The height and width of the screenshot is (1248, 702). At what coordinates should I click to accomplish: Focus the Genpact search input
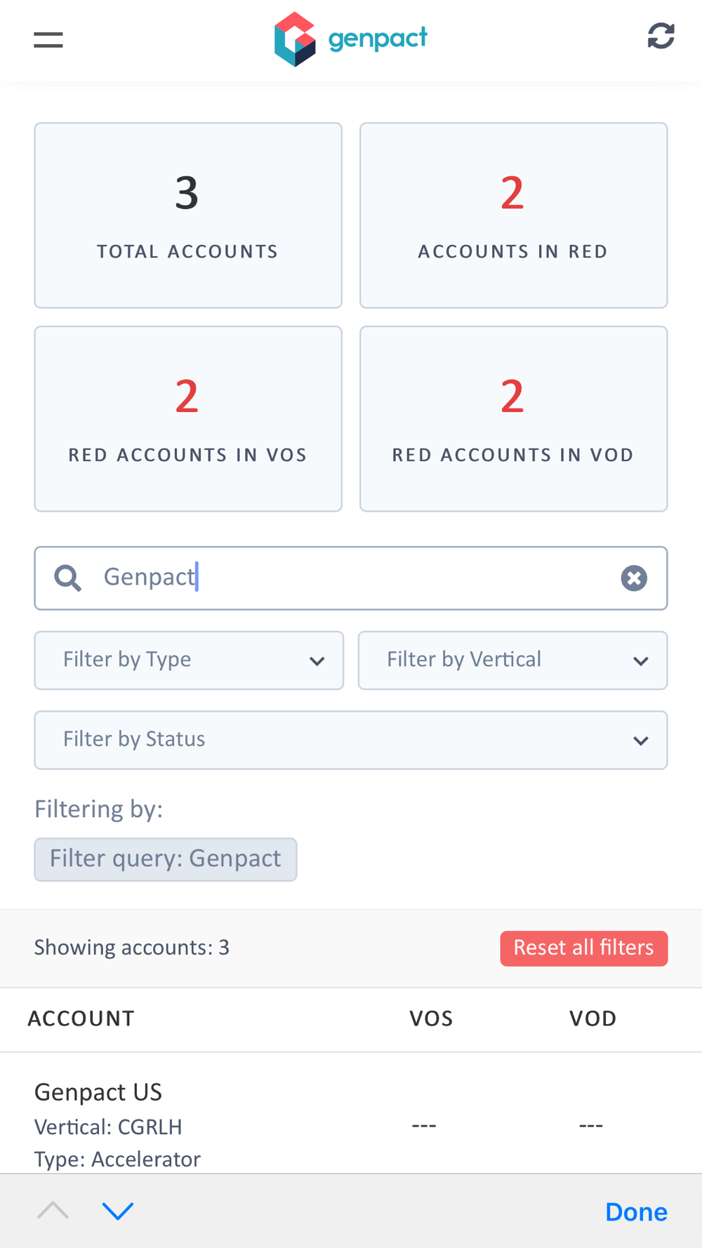click(x=351, y=578)
